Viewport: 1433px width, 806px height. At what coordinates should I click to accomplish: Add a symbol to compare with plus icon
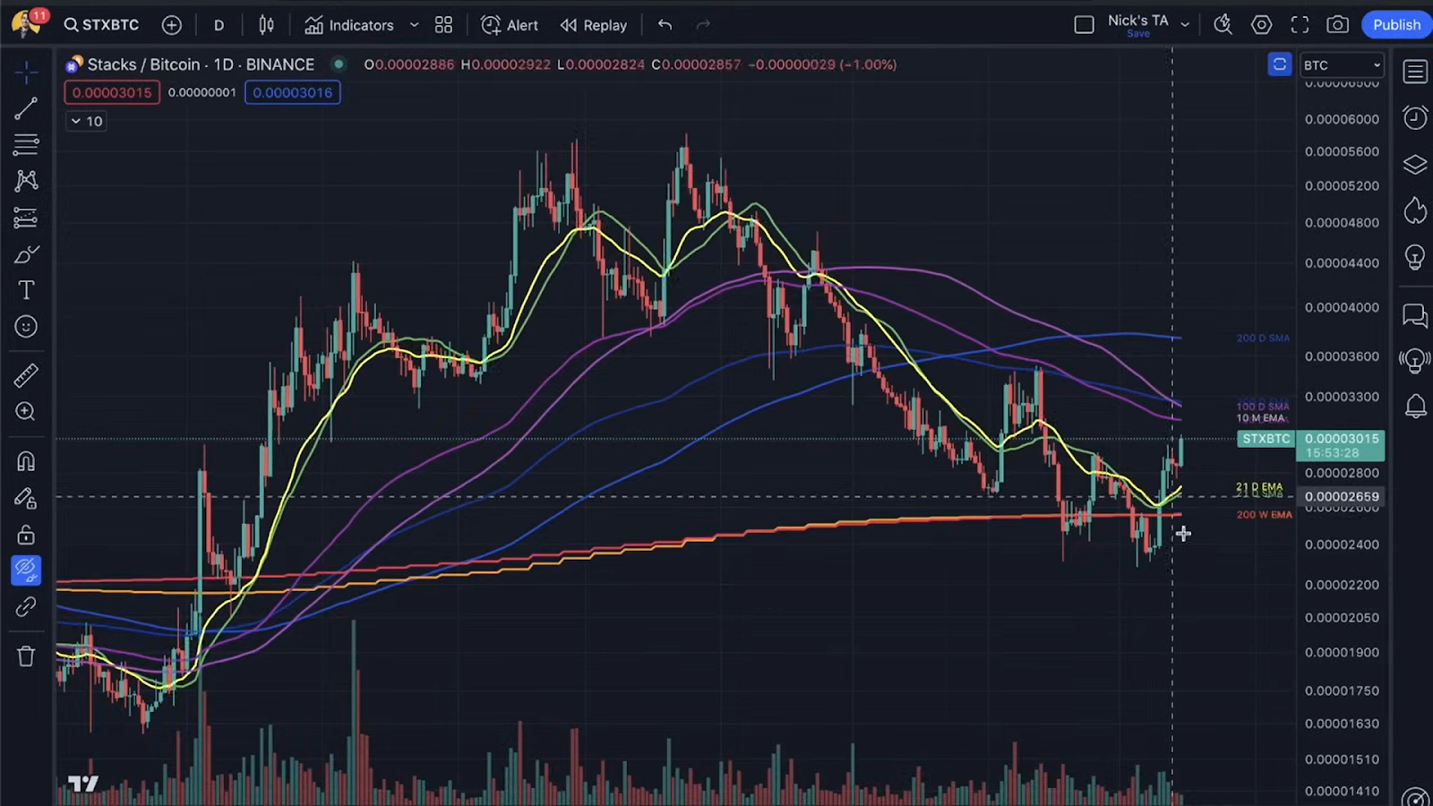click(172, 25)
